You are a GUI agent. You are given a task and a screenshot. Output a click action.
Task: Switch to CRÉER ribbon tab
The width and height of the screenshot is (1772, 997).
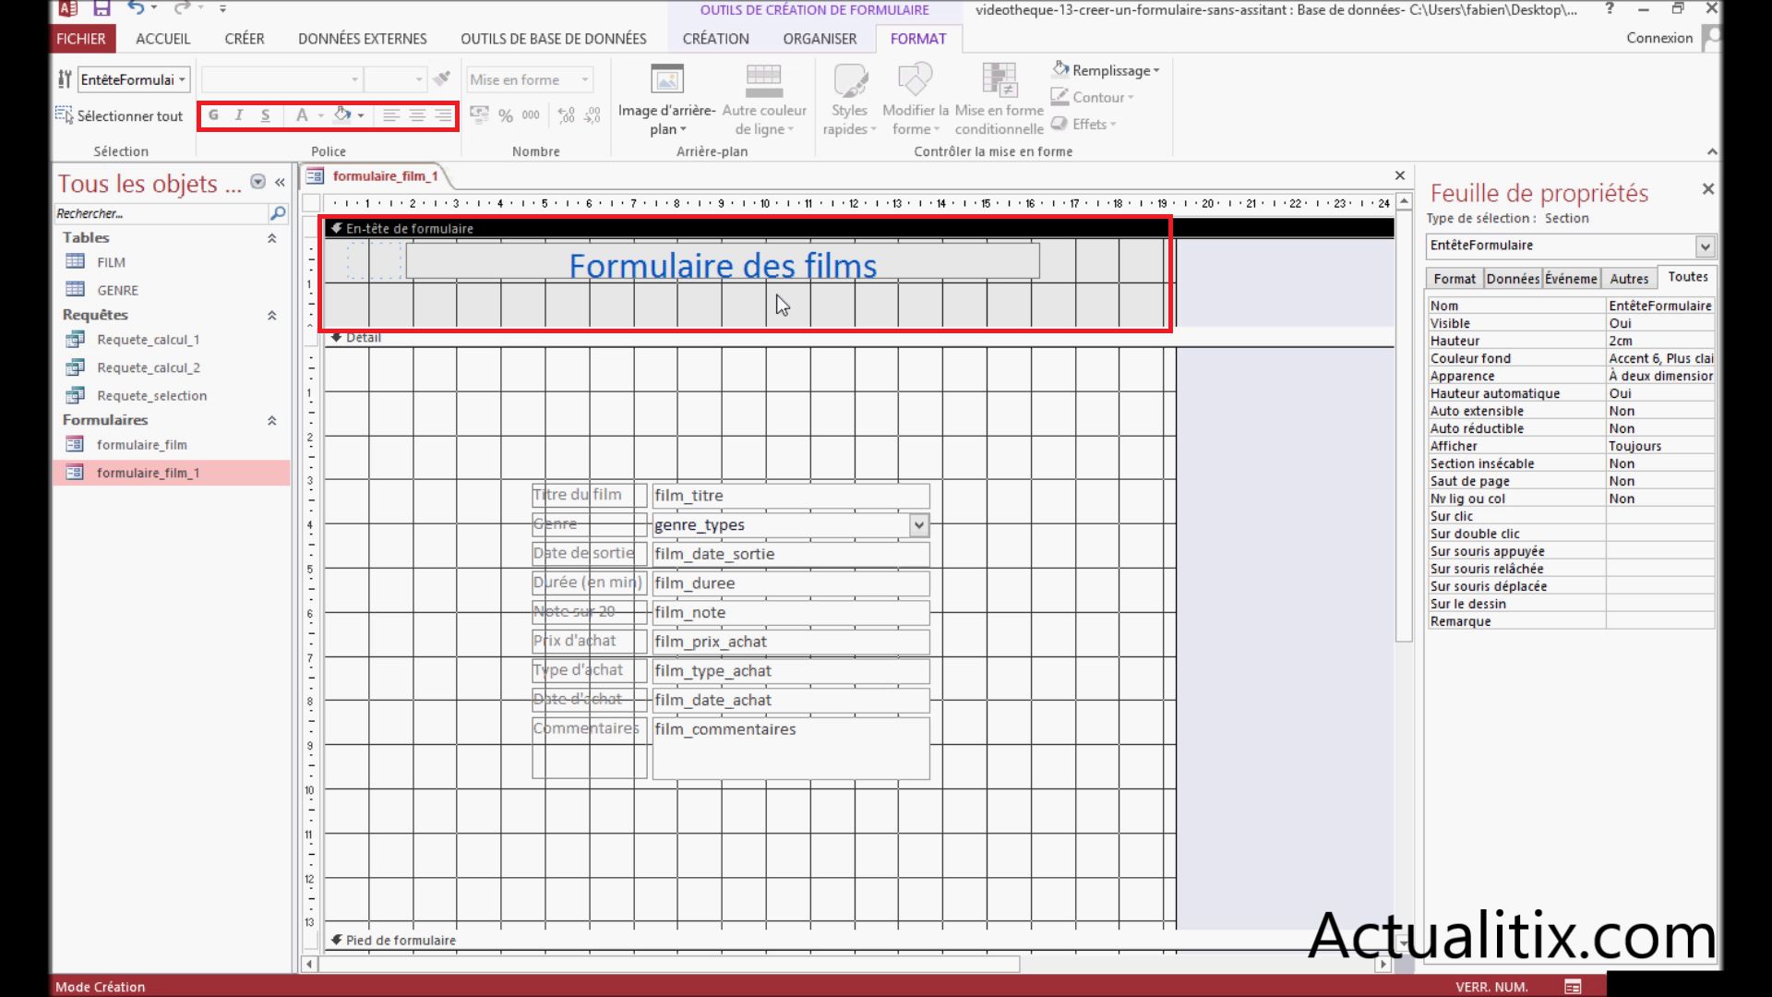click(245, 39)
